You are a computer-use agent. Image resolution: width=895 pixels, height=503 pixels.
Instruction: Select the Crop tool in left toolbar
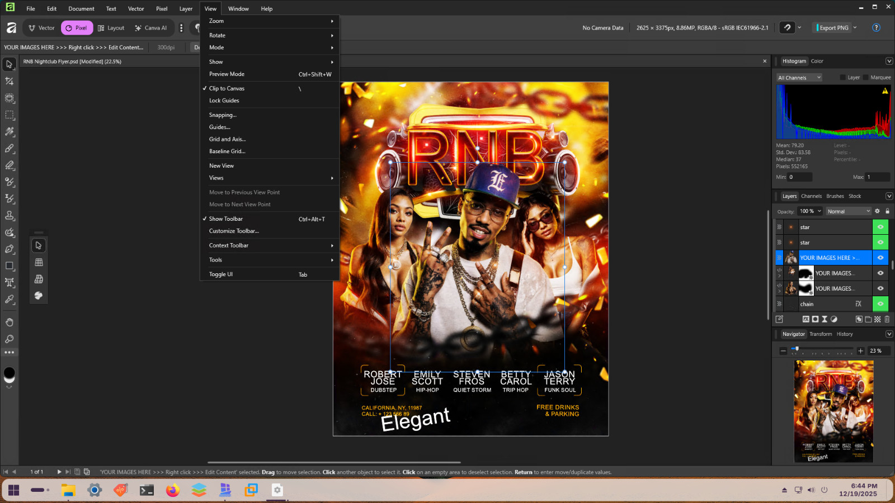pos(10,81)
